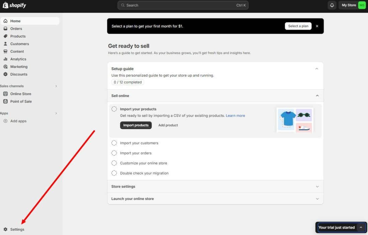This screenshot has width=368, height=235.
Task: Select the Online Store channel icon
Action: pyautogui.click(x=6, y=93)
